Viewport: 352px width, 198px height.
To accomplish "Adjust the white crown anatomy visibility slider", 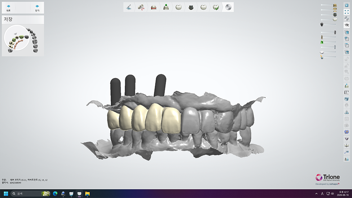I will tap(329, 19).
